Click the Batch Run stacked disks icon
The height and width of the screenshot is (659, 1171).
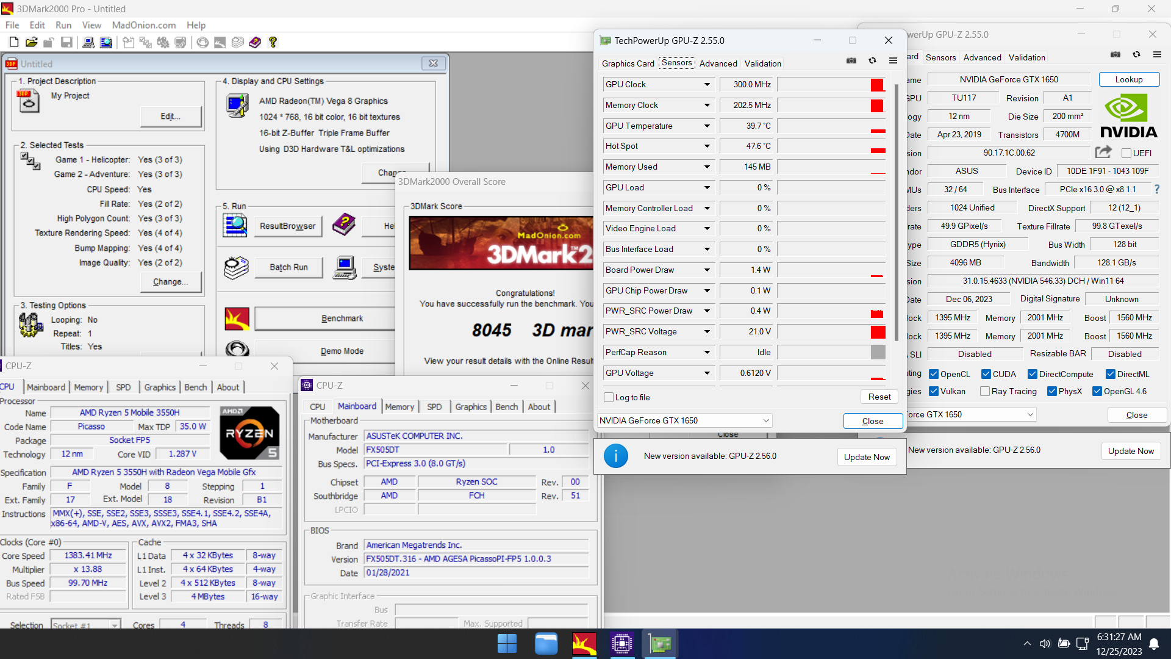[x=236, y=268]
